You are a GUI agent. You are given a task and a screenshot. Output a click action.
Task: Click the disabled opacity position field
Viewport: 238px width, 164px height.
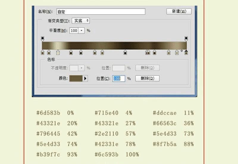coord(119,68)
